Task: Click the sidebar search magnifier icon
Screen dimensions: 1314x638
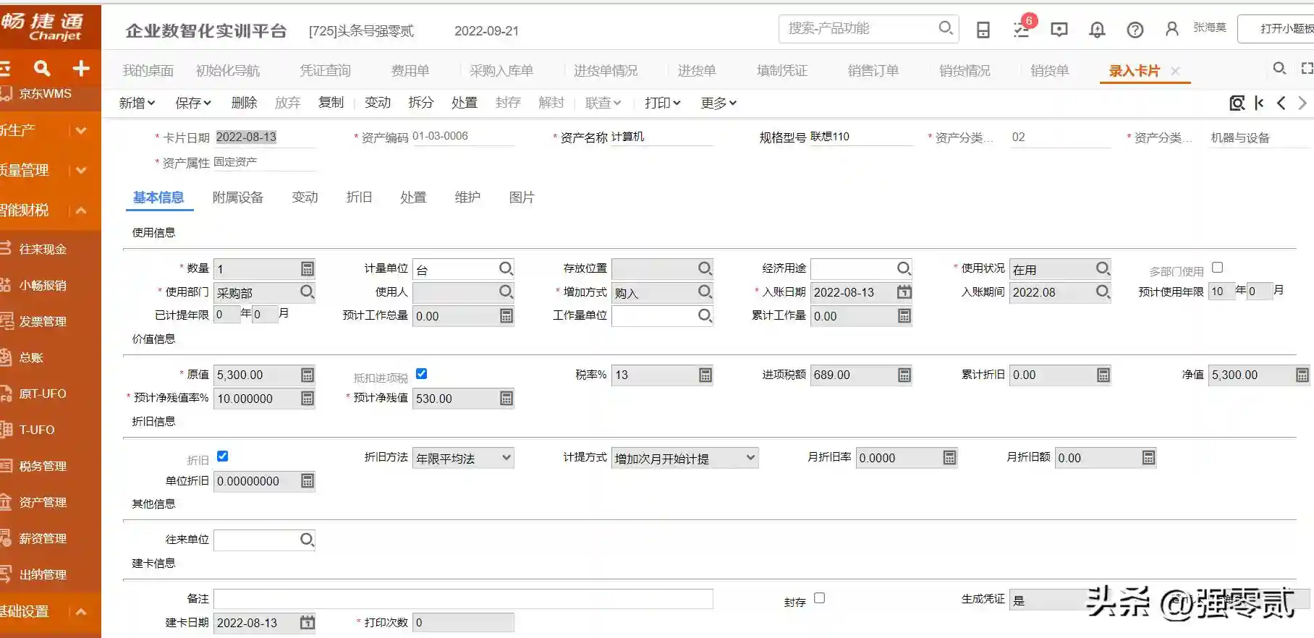Action: tap(42, 69)
